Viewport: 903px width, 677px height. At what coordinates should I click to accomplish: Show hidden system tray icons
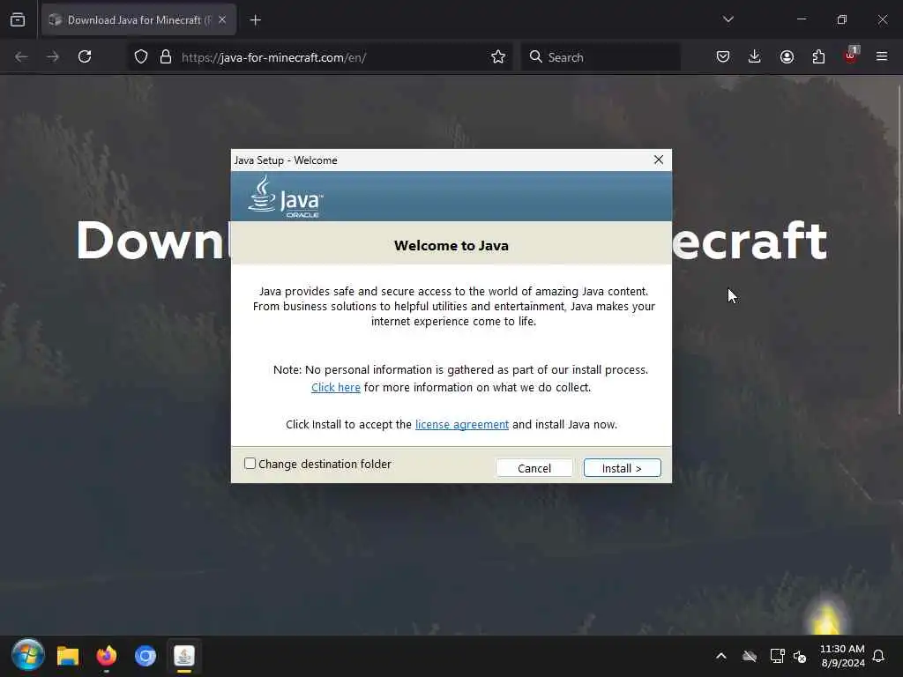tap(721, 656)
